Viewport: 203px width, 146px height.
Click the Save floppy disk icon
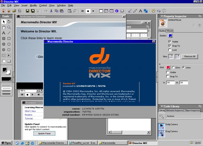point(27,11)
